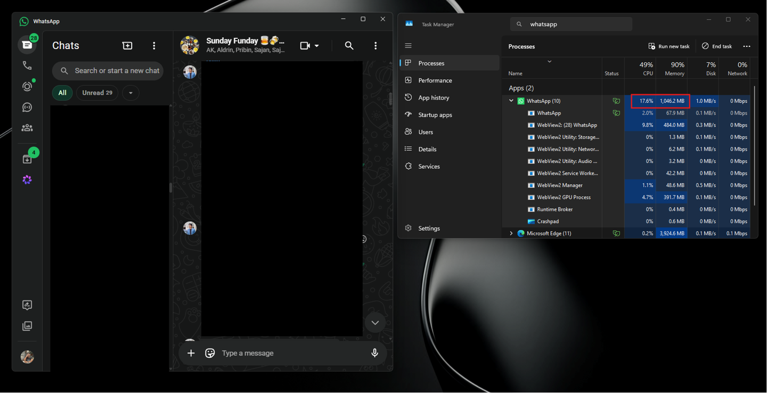767x393 pixels.
Task: Sort processes by CPU column
Action: point(640,68)
